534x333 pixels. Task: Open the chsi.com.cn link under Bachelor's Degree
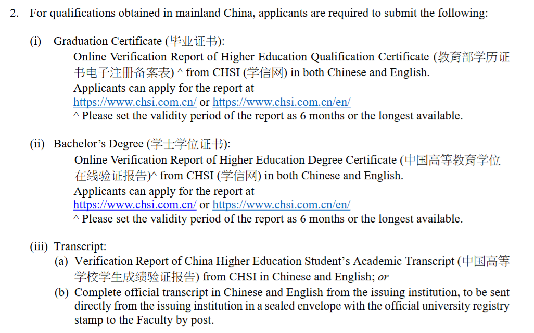click(135, 205)
